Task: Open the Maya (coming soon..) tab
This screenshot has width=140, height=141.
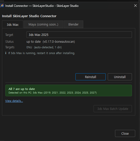Action: 43,24
